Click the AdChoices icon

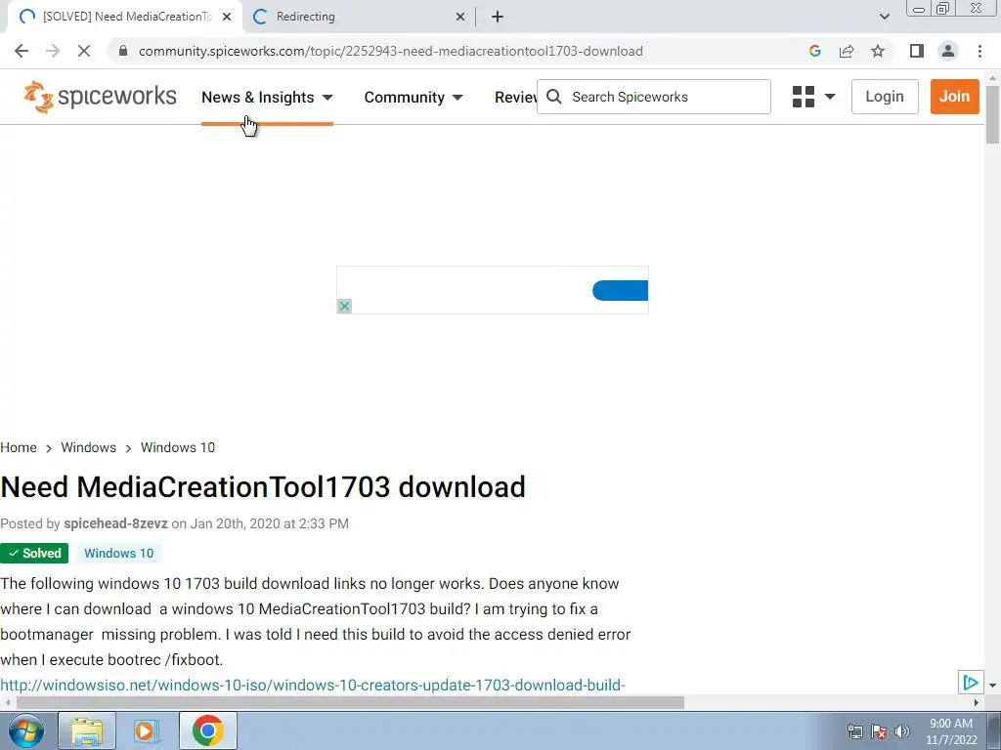coord(971,683)
